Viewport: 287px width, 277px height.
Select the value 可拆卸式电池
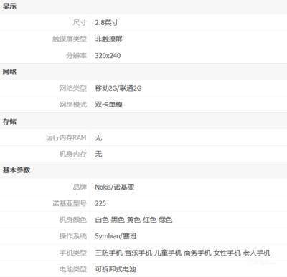click(116, 269)
